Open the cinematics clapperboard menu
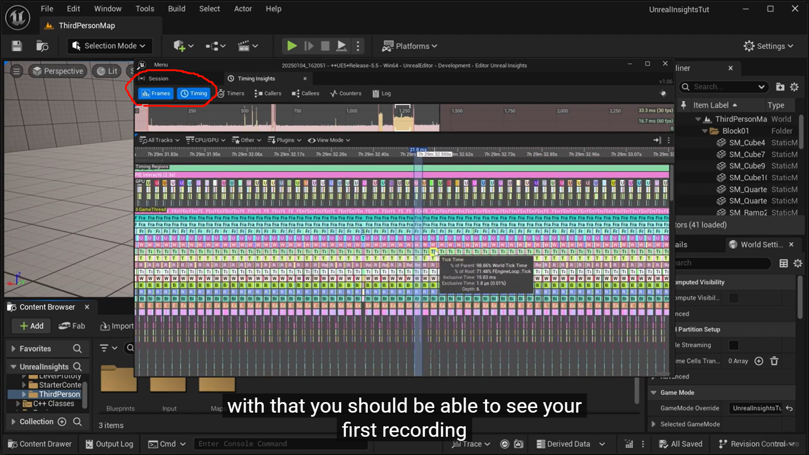Viewport: 809px width, 455px height. [x=248, y=46]
